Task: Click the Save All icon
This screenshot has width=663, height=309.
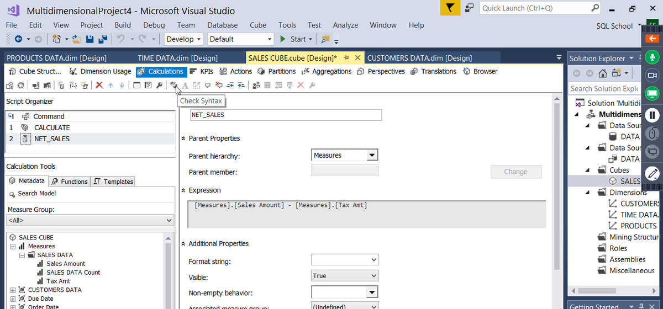Action: (x=102, y=39)
